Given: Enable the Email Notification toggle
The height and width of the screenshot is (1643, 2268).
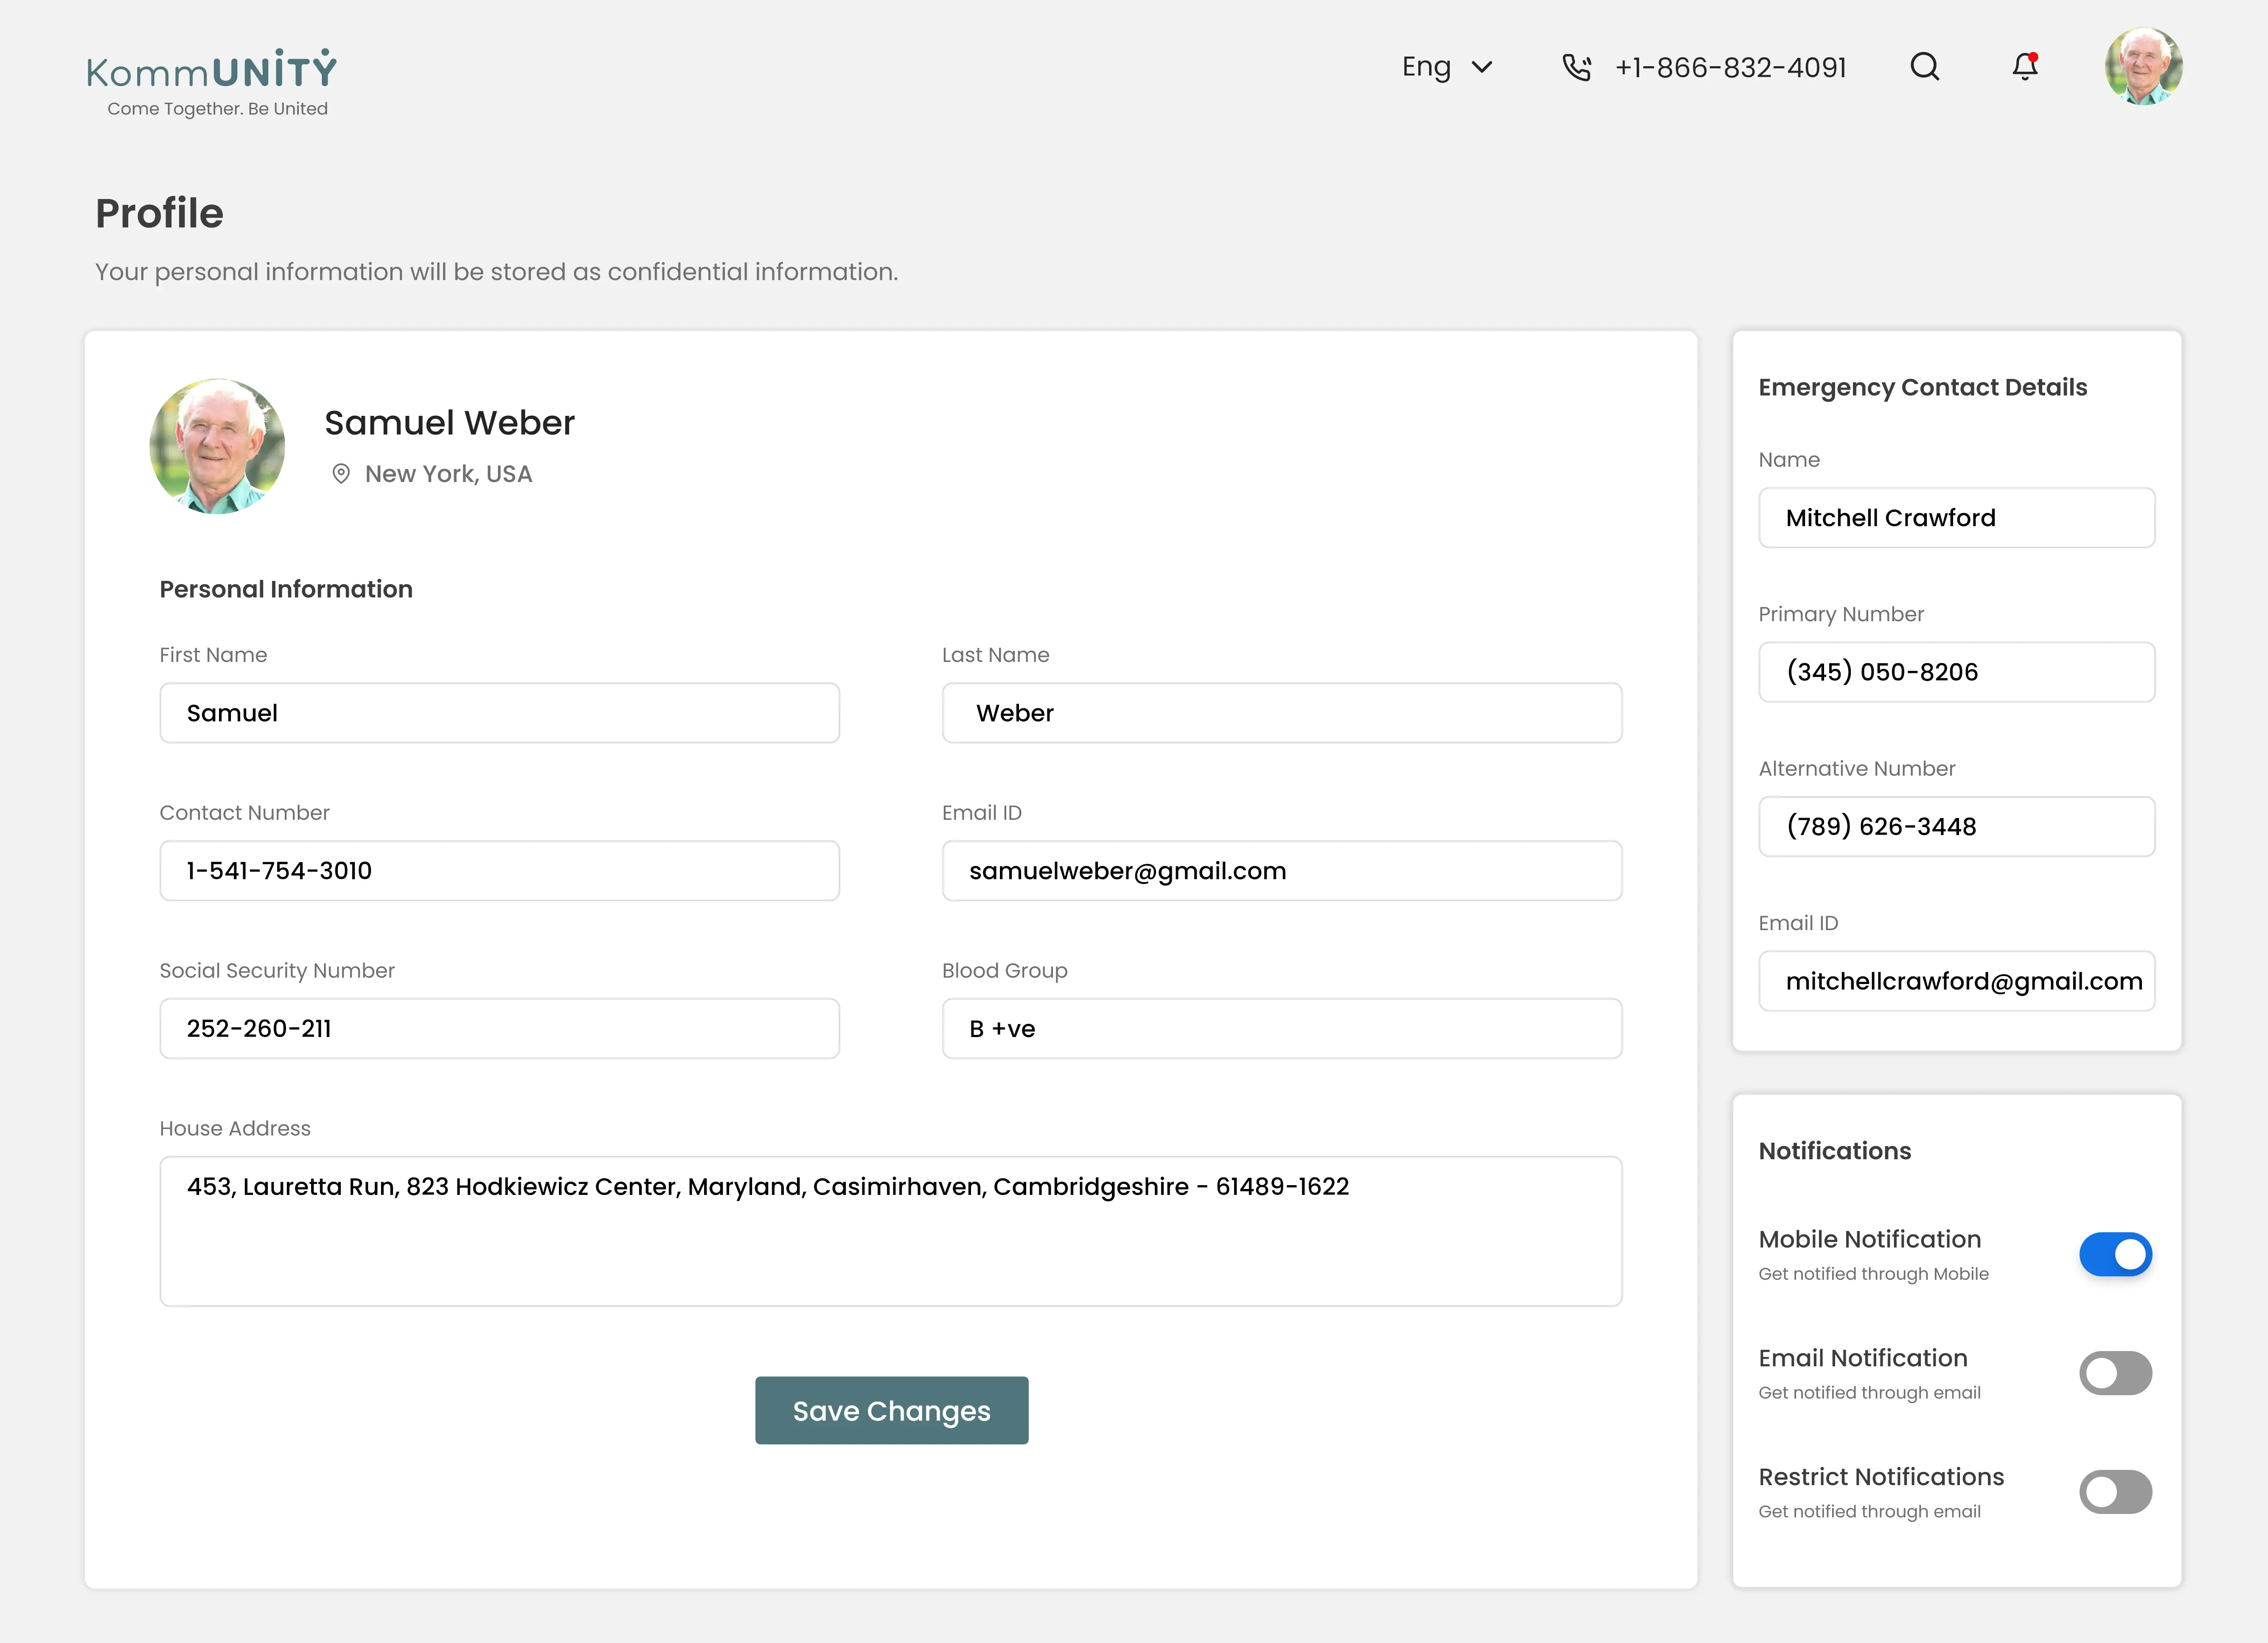Looking at the screenshot, I should [x=2115, y=1373].
